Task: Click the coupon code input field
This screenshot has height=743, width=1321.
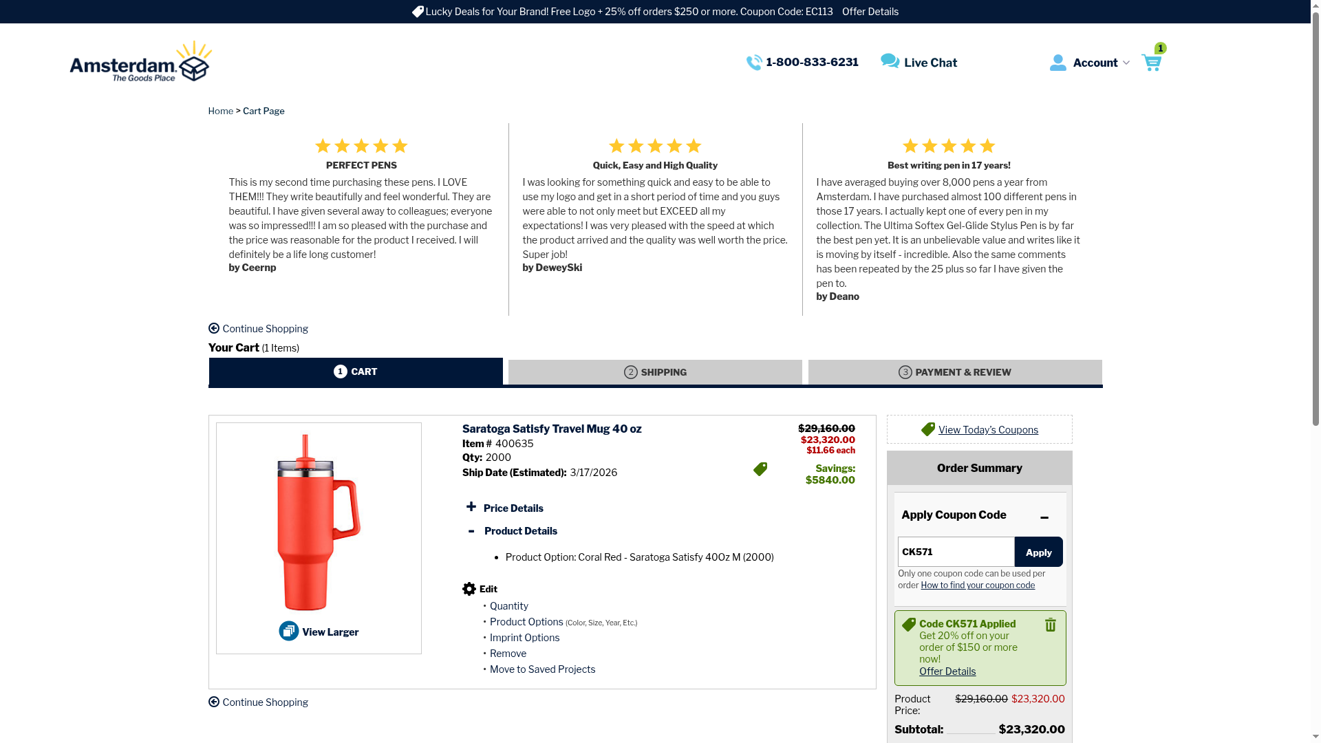Action: pyautogui.click(x=956, y=552)
